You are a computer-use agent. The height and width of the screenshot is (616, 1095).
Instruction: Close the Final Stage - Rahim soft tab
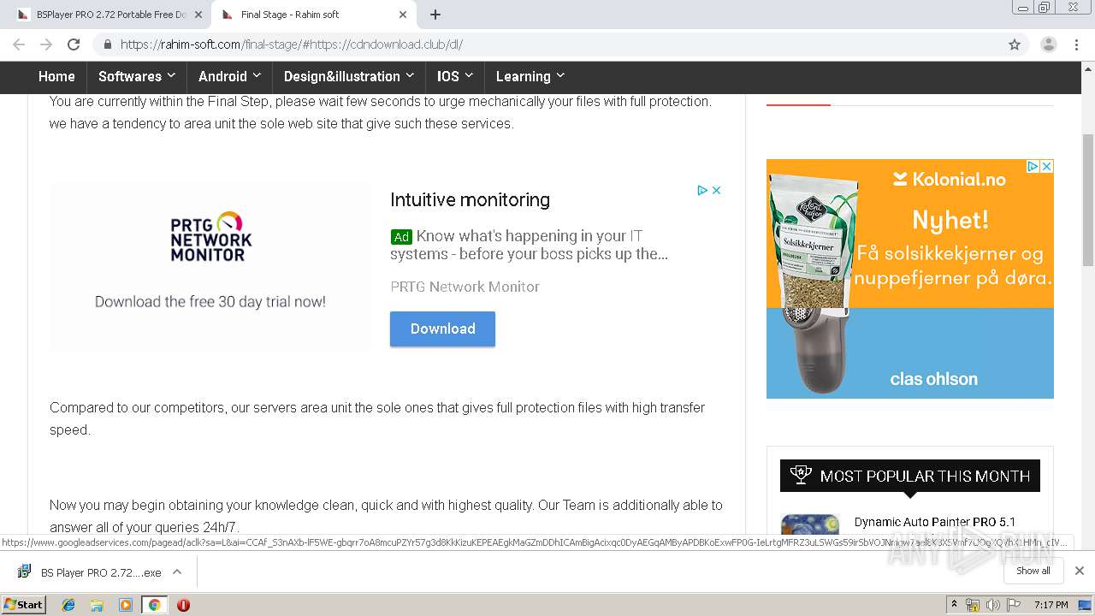[403, 15]
